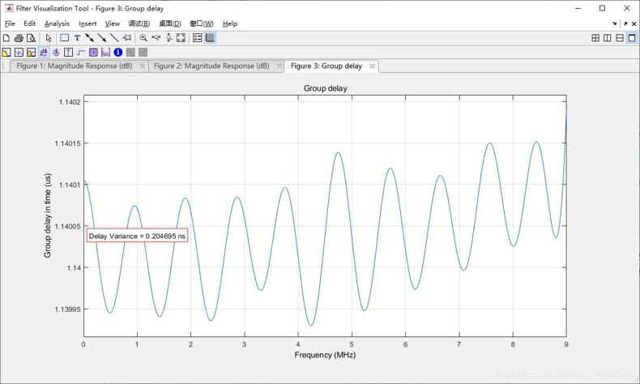Click the 'Group delay in time (us)' label
Screen dimensions: 640x384
tap(47, 215)
